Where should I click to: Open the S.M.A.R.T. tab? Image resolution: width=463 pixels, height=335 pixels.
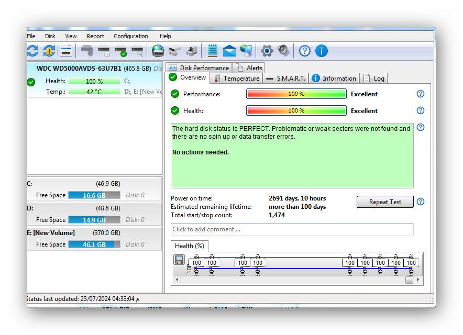coord(285,78)
